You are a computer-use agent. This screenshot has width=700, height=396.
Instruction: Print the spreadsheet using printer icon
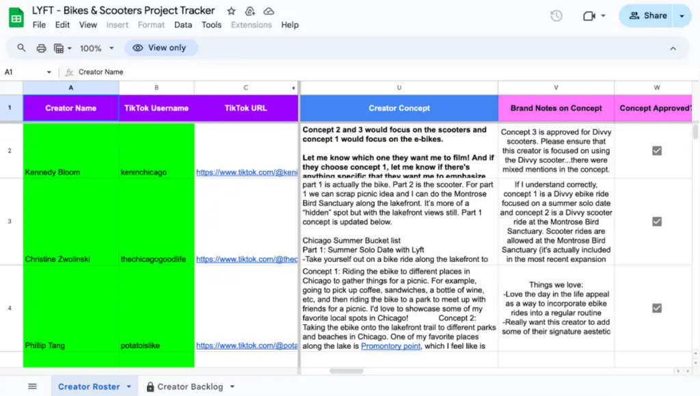tap(41, 48)
